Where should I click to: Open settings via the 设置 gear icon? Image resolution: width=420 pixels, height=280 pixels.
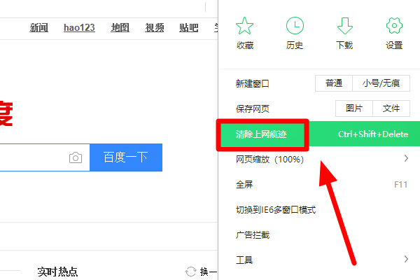[394, 26]
